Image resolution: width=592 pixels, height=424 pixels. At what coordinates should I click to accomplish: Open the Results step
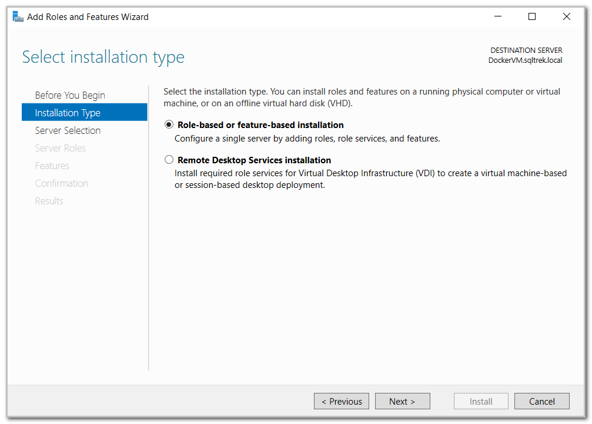point(49,200)
